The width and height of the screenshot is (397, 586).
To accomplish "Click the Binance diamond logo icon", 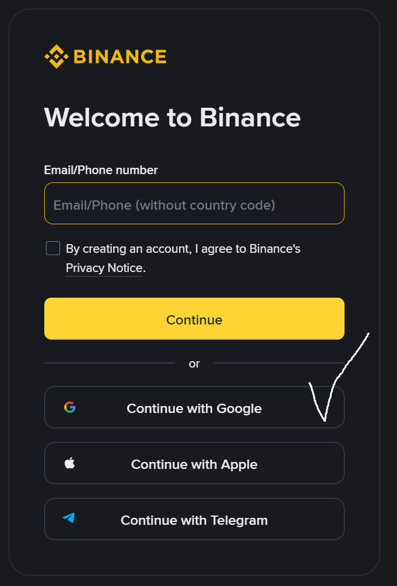I will tap(56, 57).
